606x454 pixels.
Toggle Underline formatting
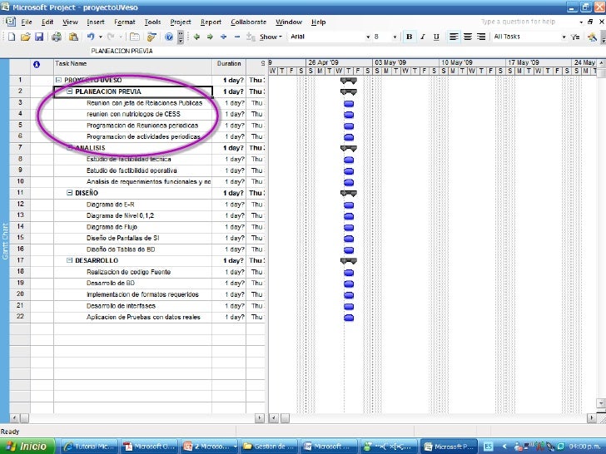pos(436,37)
